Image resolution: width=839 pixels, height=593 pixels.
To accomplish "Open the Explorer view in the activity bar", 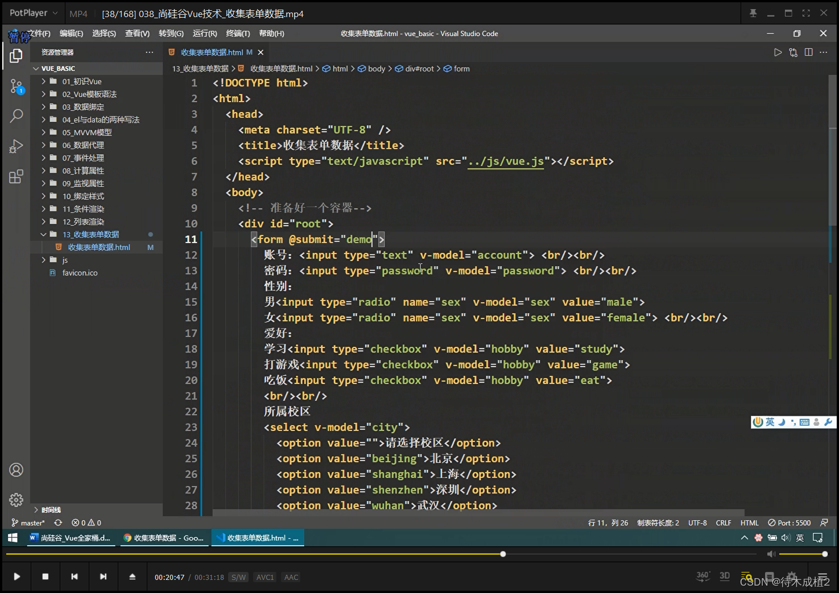I will point(16,56).
